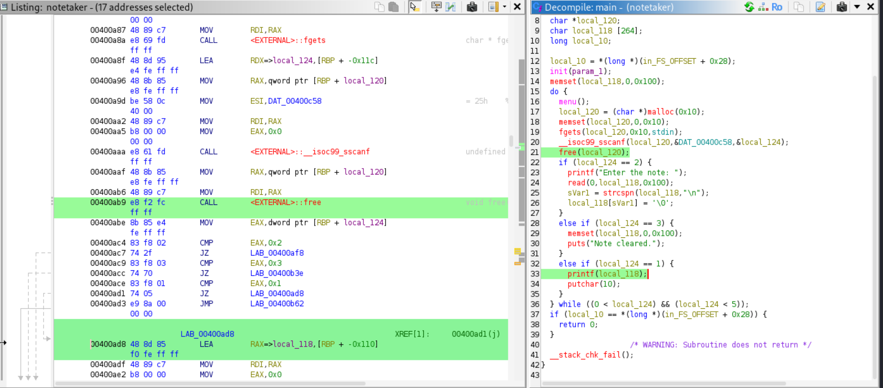This screenshot has width=883, height=388.
Task: Click the LAB_00400af8 jump target label
Action: click(x=277, y=253)
